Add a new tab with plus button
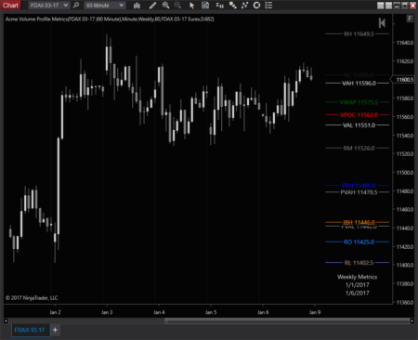Image resolution: width=418 pixels, height=340 pixels. (55, 330)
